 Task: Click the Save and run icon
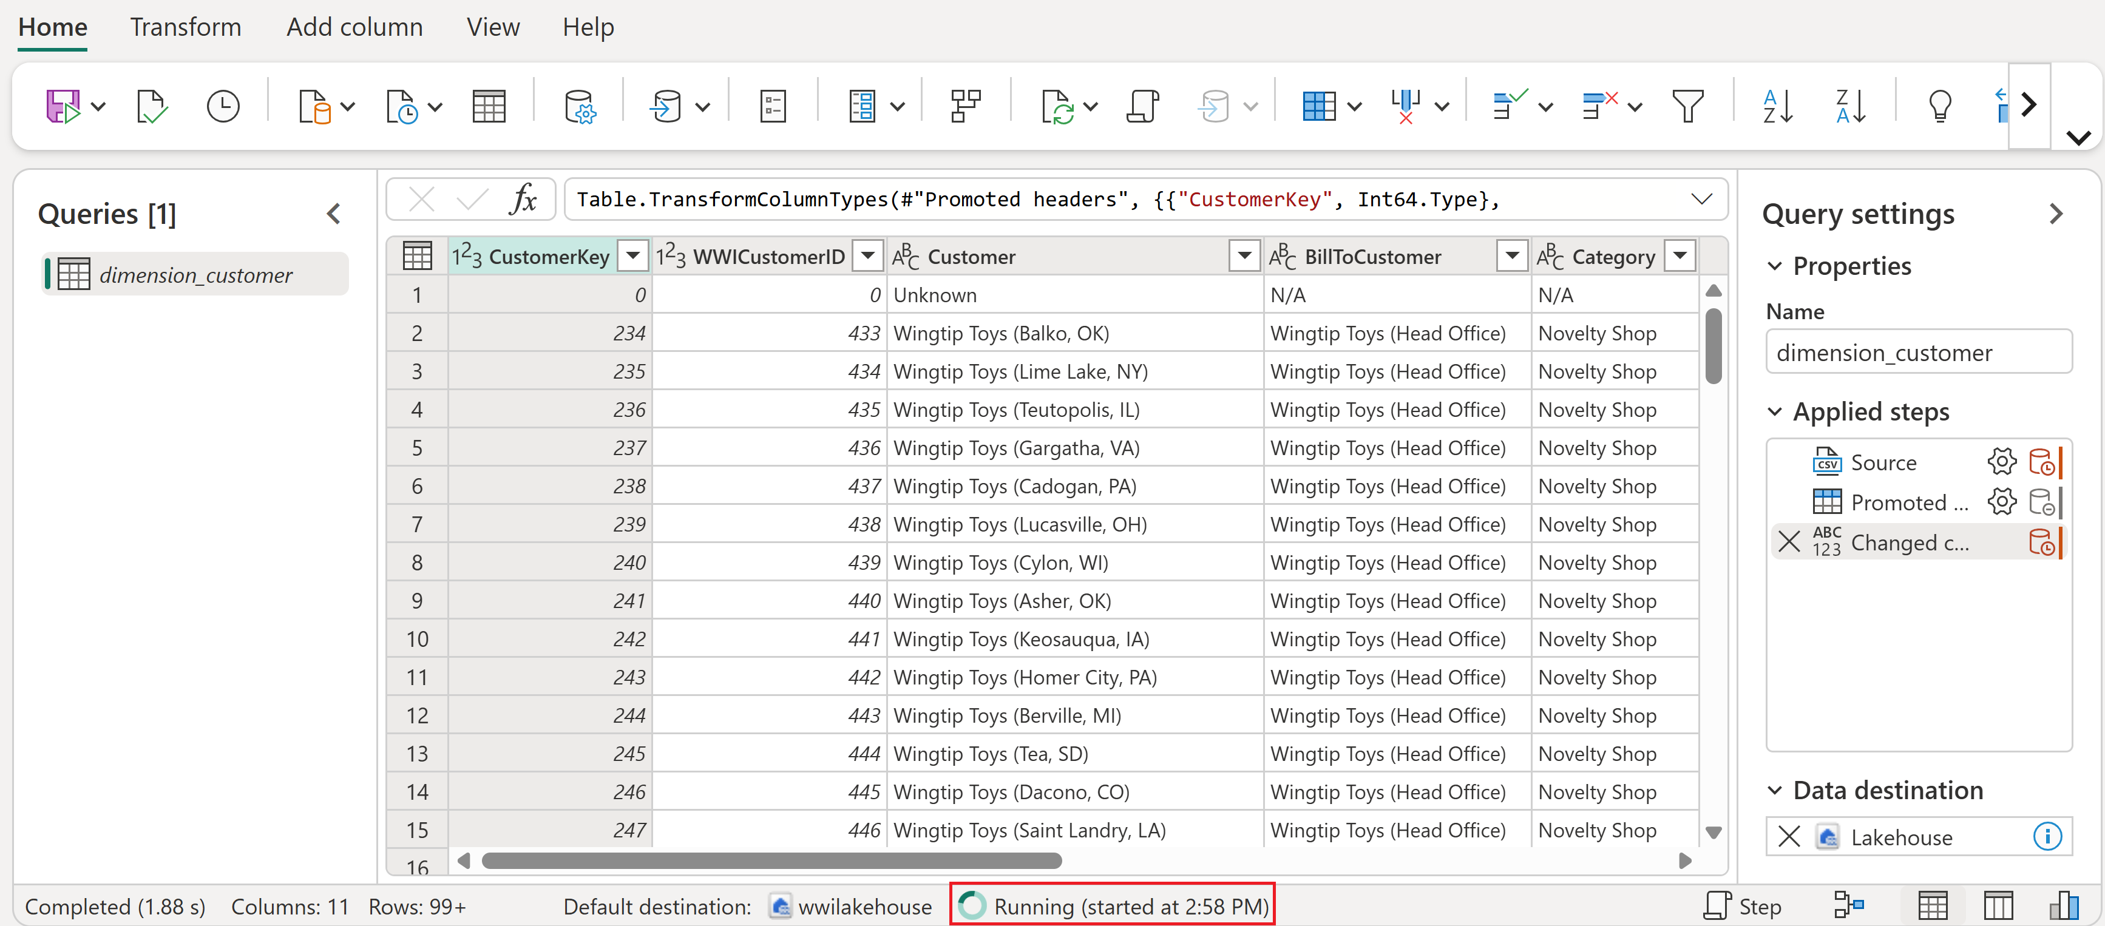(x=63, y=106)
